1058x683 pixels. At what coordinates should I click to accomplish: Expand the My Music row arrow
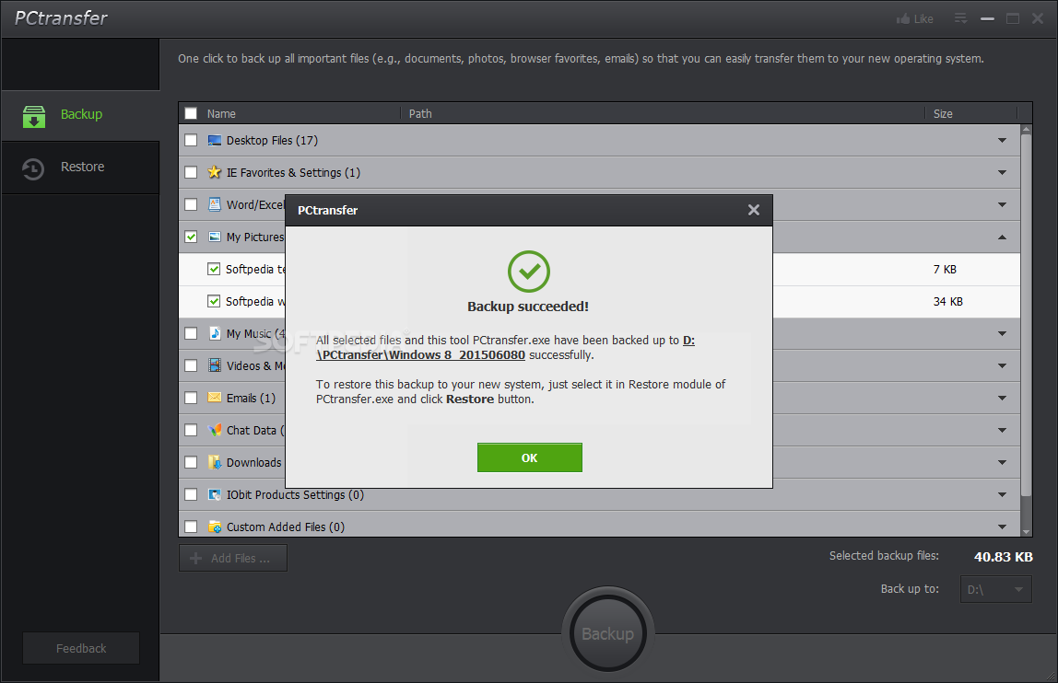point(1002,333)
